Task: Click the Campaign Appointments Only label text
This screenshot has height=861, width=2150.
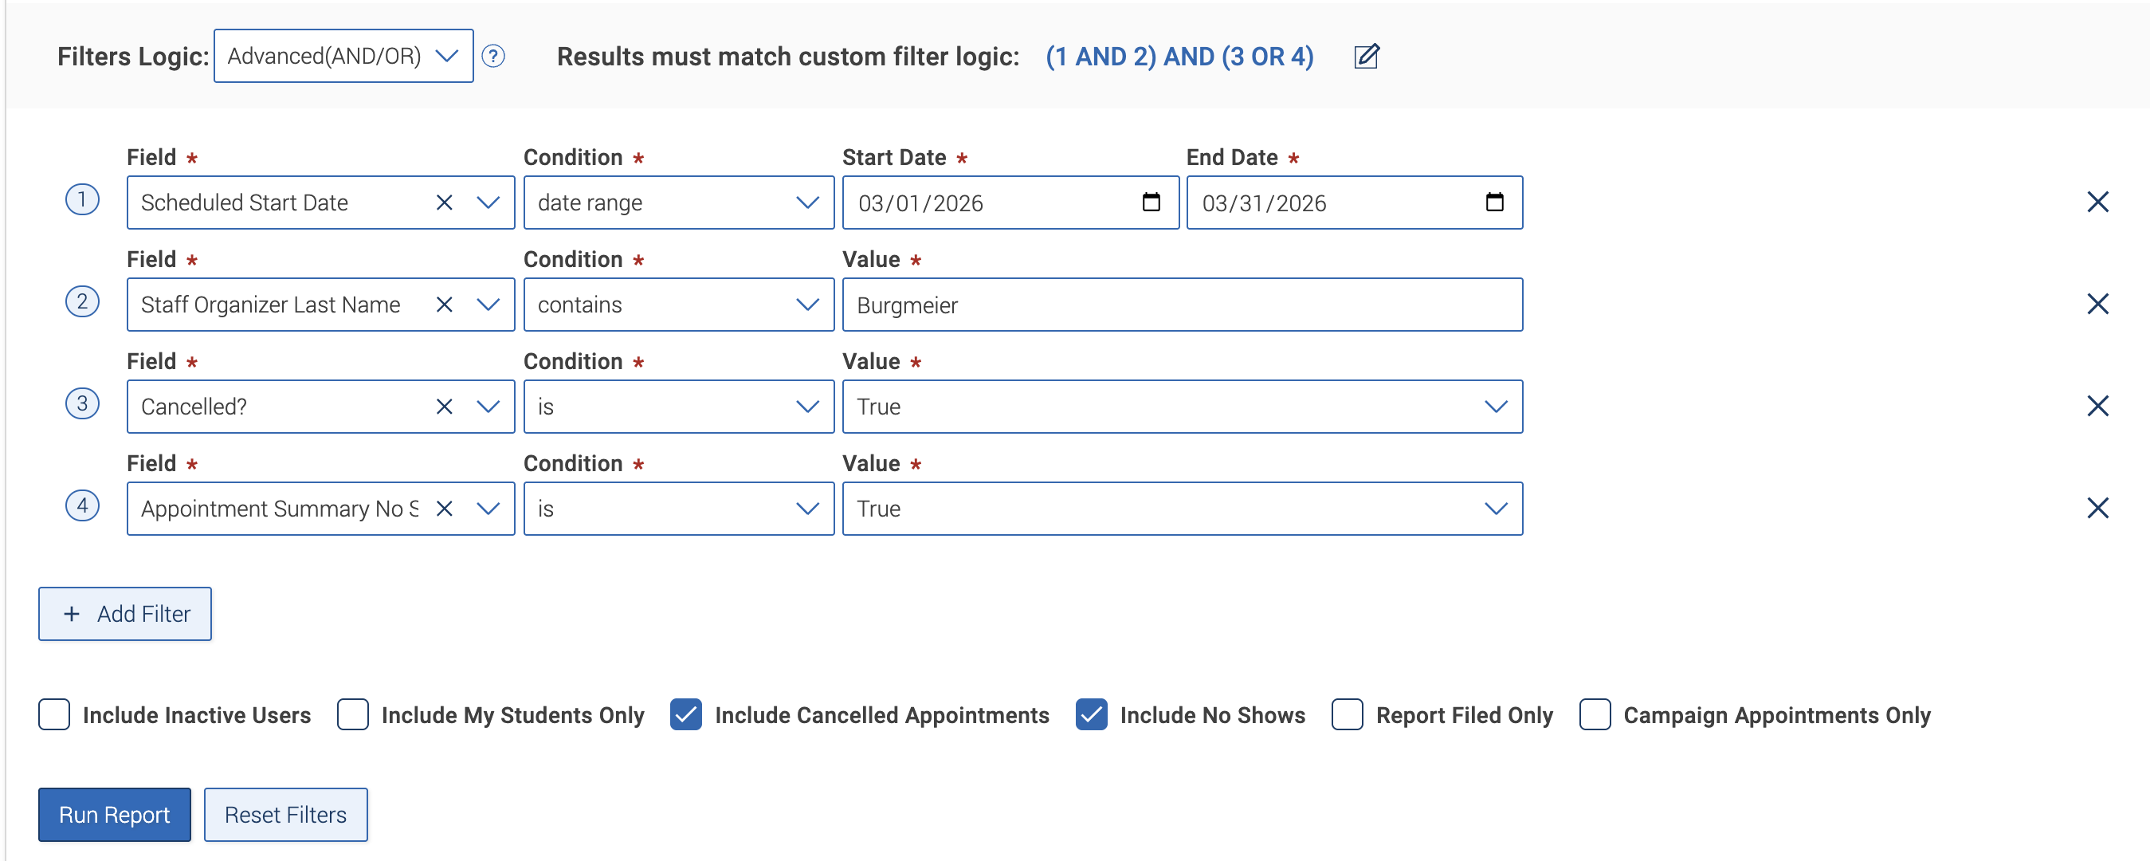Action: point(1777,715)
